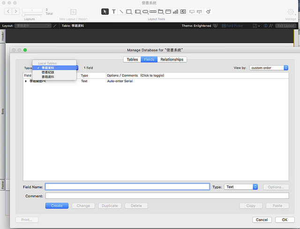Click the Part tool icon
Screen dimensions: 300x229
click(x=199, y=12)
